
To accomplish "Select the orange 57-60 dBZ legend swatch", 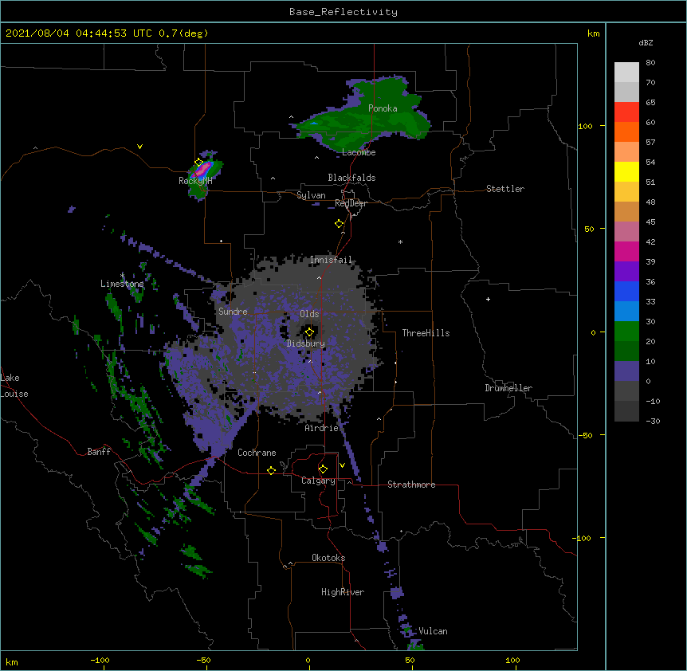I will click(x=626, y=131).
